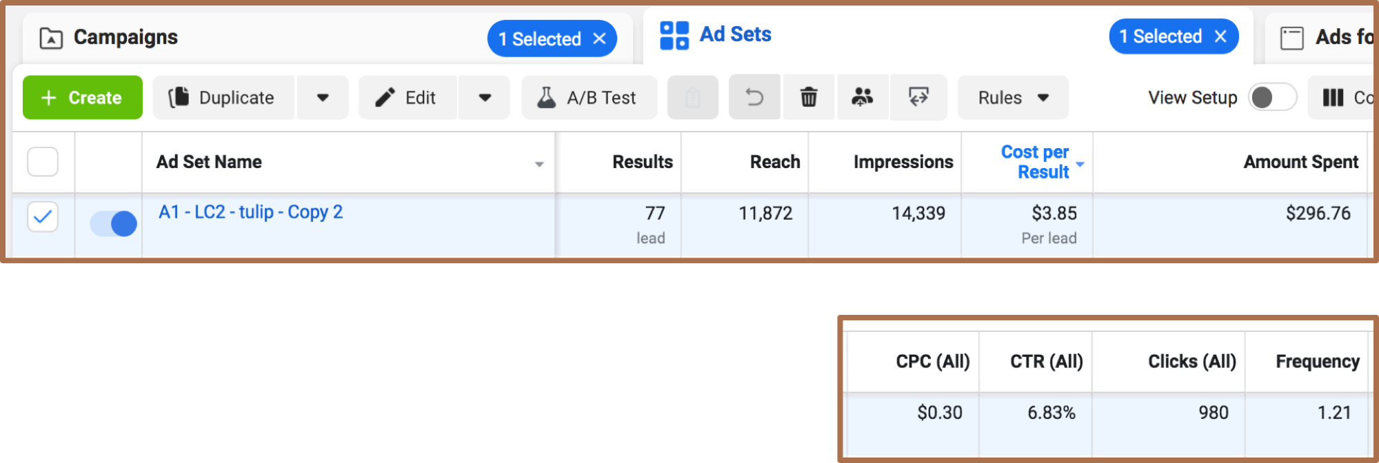1379x463 pixels.
Task: Click the audience people icon
Action: pos(862,98)
